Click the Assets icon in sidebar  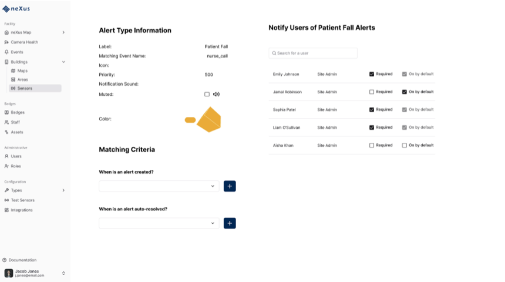click(x=6, y=132)
